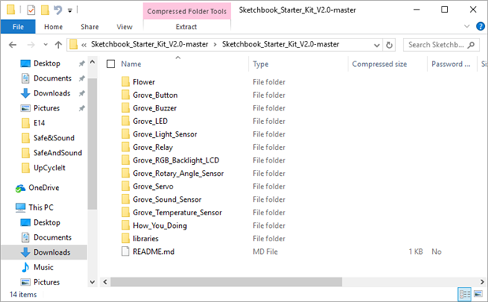Open the E14 folder in sidebar
The image size is (488, 302).
click(x=39, y=123)
